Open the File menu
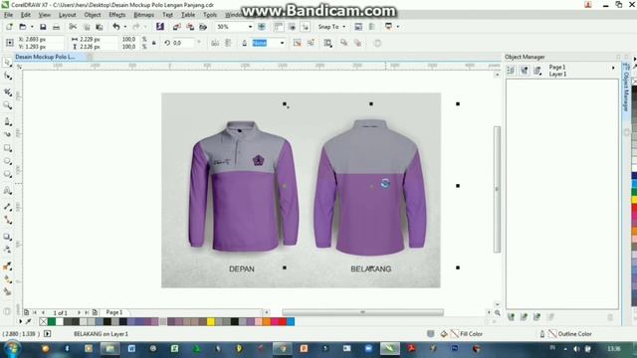This screenshot has width=637, height=358. click(x=9, y=15)
